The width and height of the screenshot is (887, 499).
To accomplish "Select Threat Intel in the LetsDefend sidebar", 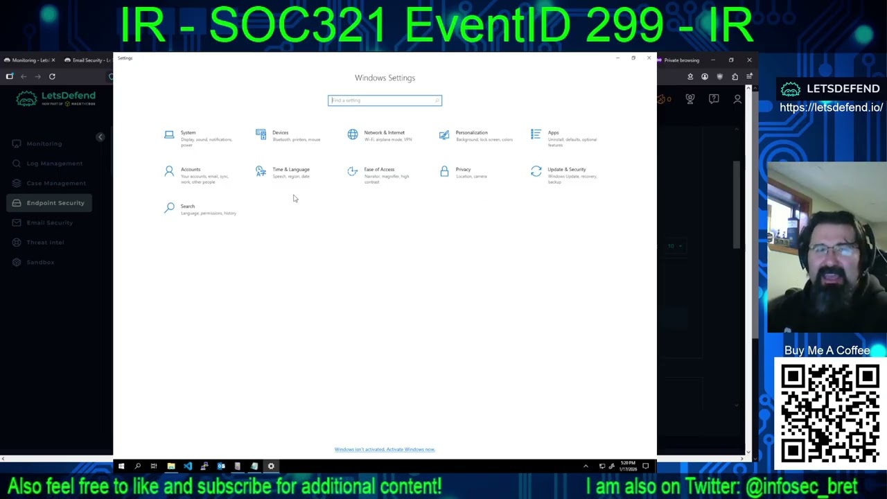I will point(45,243).
